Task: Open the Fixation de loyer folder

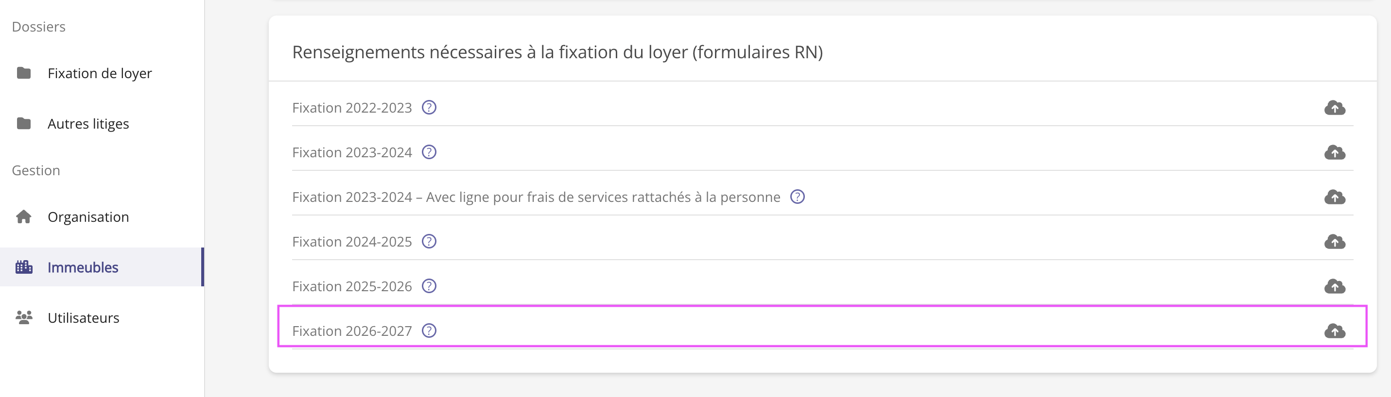Action: (x=99, y=73)
